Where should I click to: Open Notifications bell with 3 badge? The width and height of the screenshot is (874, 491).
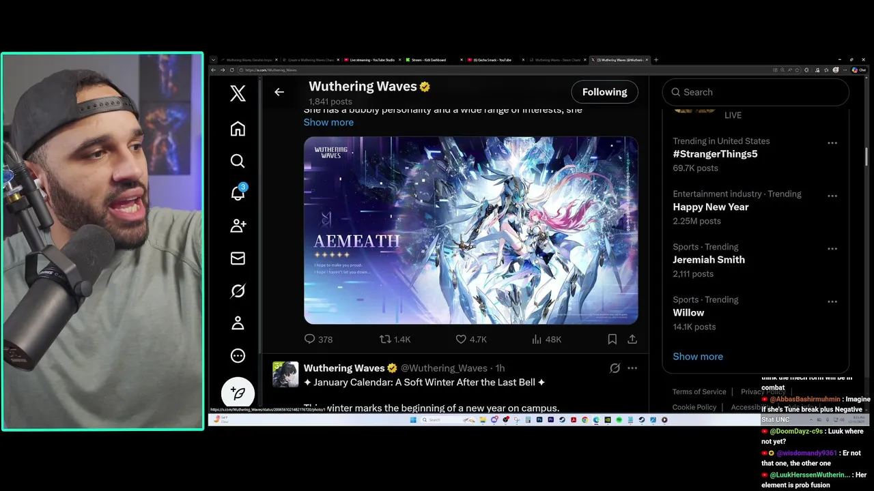[x=238, y=193]
